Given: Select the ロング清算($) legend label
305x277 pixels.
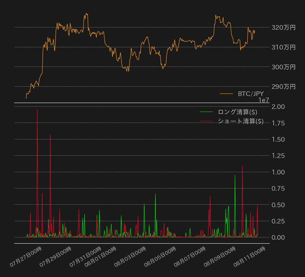Looking at the screenshot, I should 238,112.
